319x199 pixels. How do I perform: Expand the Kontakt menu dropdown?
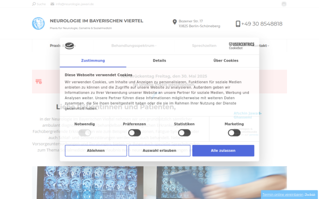click(261, 46)
